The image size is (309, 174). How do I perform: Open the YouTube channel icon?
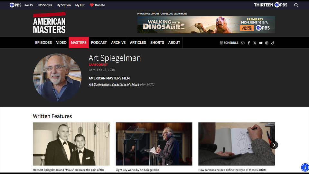click(x=261, y=43)
